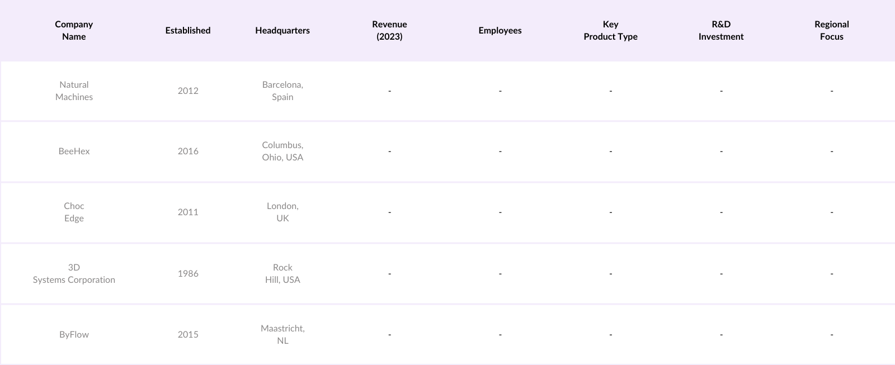Select the Columbus, Ohio, USA cell

click(282, 151)
